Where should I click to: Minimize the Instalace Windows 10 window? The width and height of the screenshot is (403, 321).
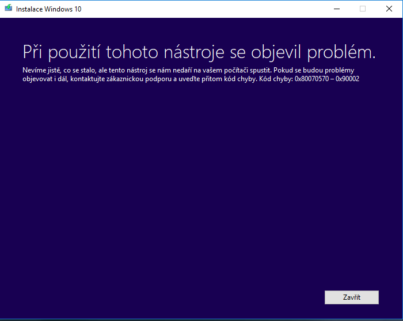337,9
